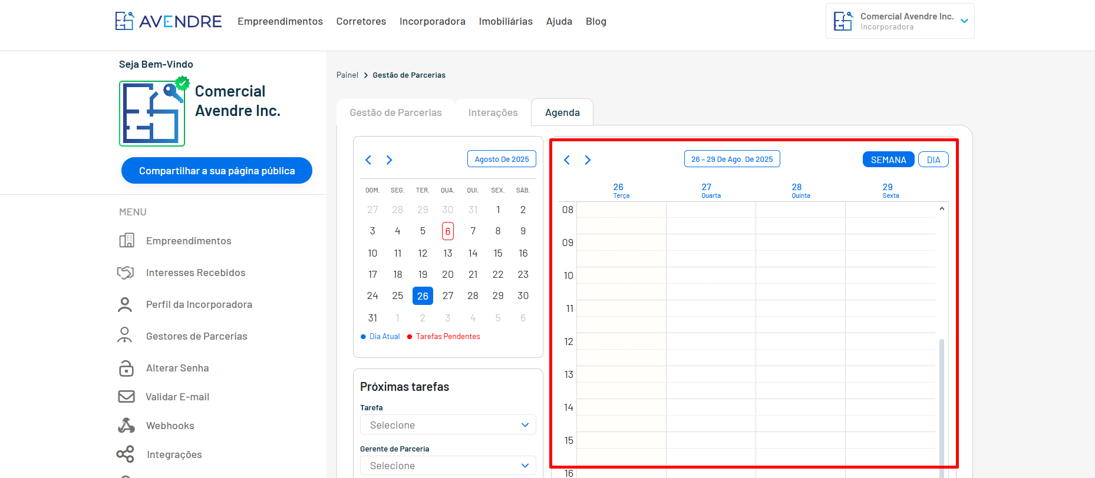
Task: Open the Gerente de Parceria dropdown
Action: [448, 466]
